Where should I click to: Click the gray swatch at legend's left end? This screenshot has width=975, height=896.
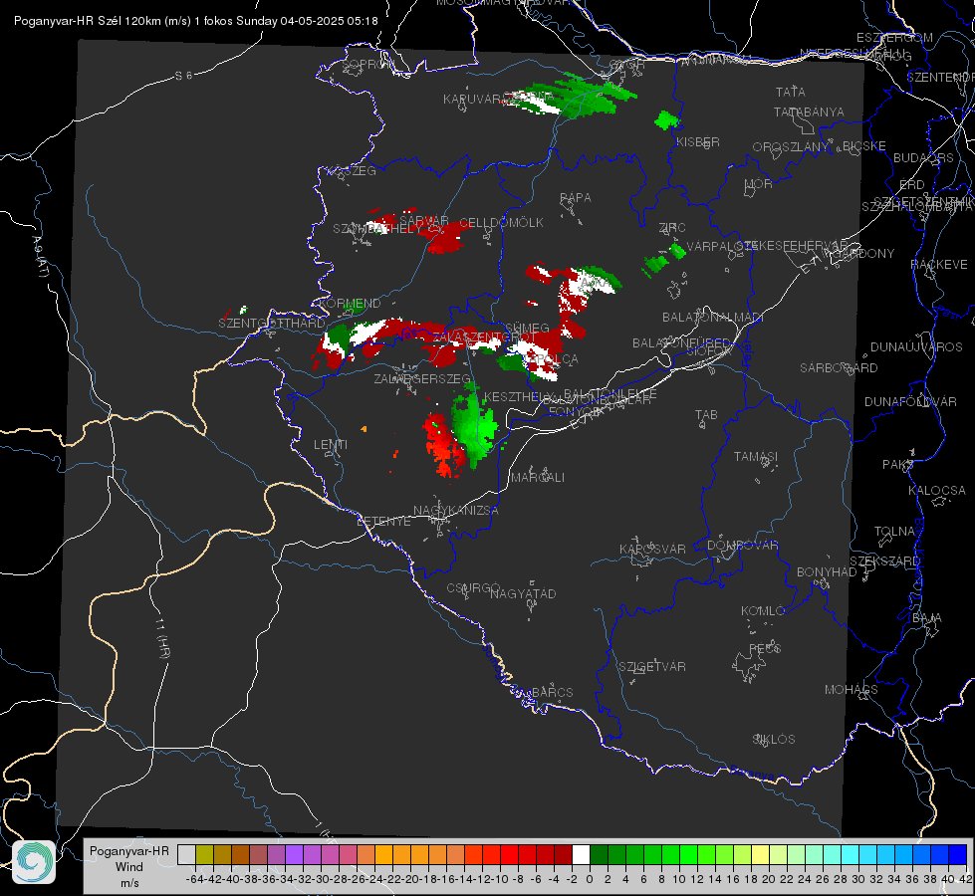[186, 854]
